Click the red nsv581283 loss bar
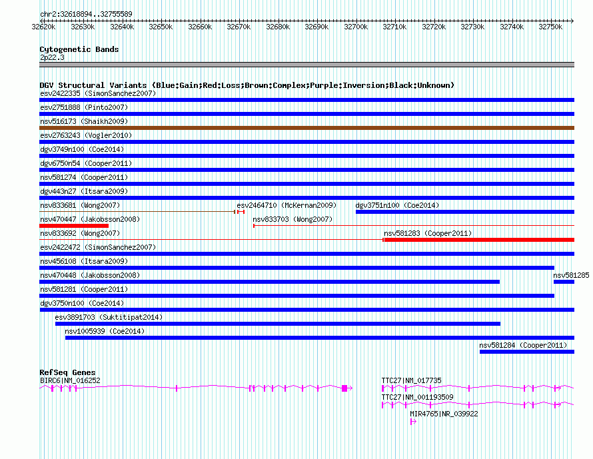 tap(479, 240)
